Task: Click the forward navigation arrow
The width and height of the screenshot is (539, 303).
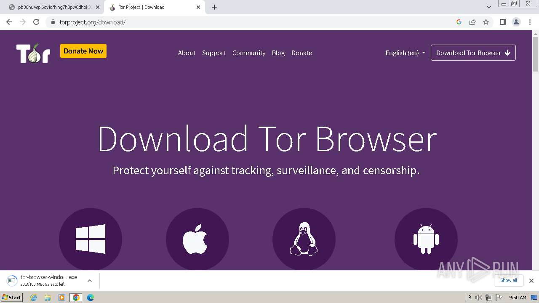Action: coord(23,22)
